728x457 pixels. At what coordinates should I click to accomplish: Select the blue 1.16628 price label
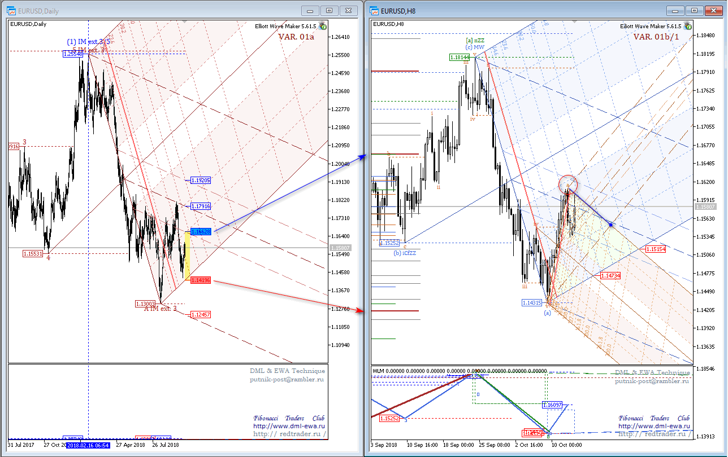point(201,231)
